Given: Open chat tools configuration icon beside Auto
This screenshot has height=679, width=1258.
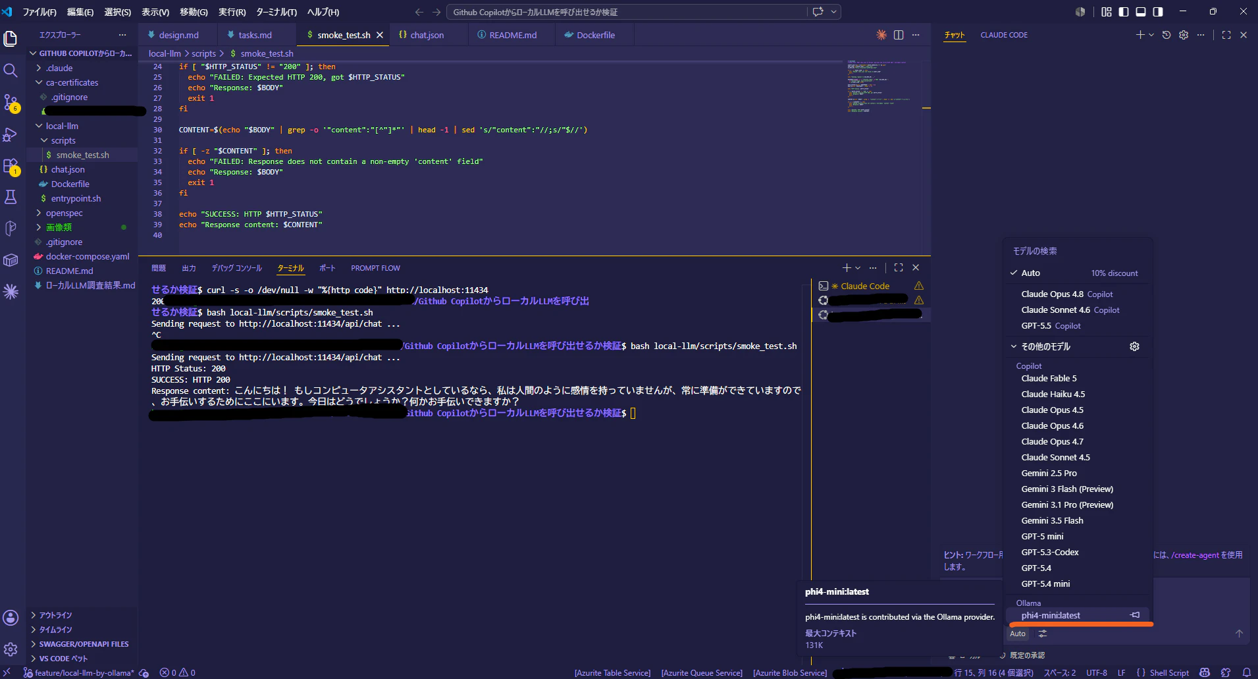Looking at the screenshot, I should pos(1042,634).
